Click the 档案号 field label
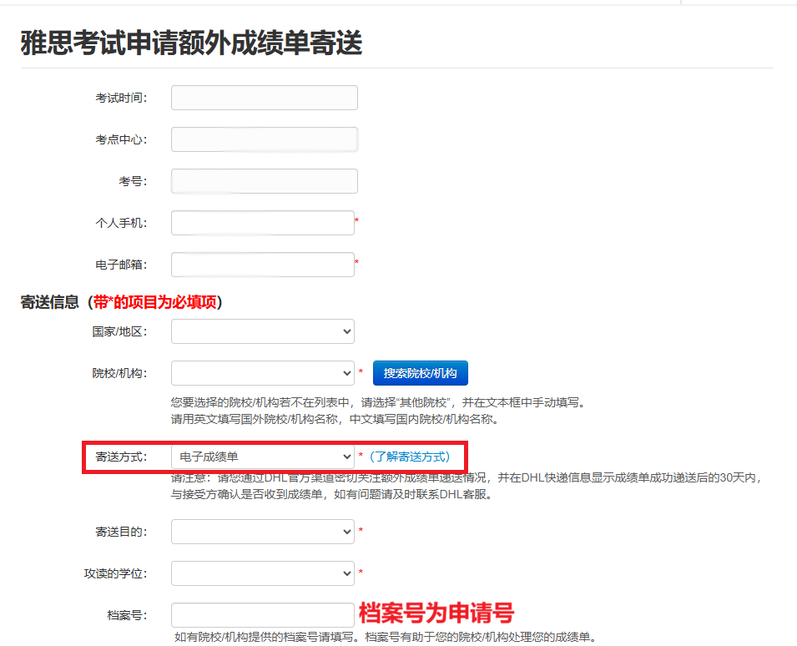Screen dimensions: 797x646 tap(127, 615)
